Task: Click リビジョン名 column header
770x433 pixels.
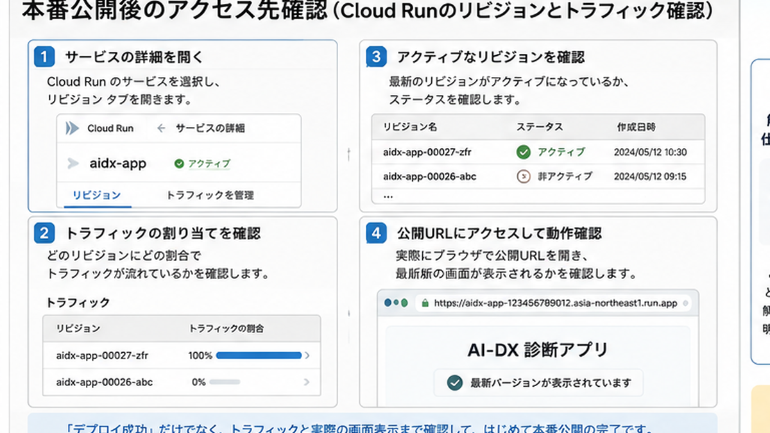Action: tap(410, 127)
